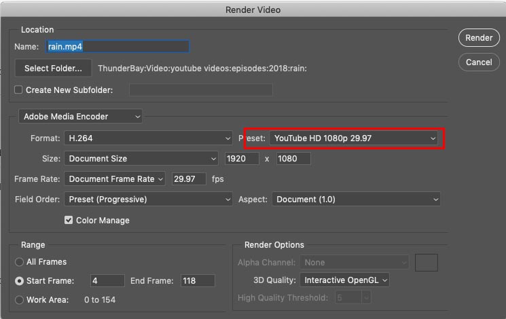Click the Render button
Screen dimensions: 506x319
coord(479,38)
